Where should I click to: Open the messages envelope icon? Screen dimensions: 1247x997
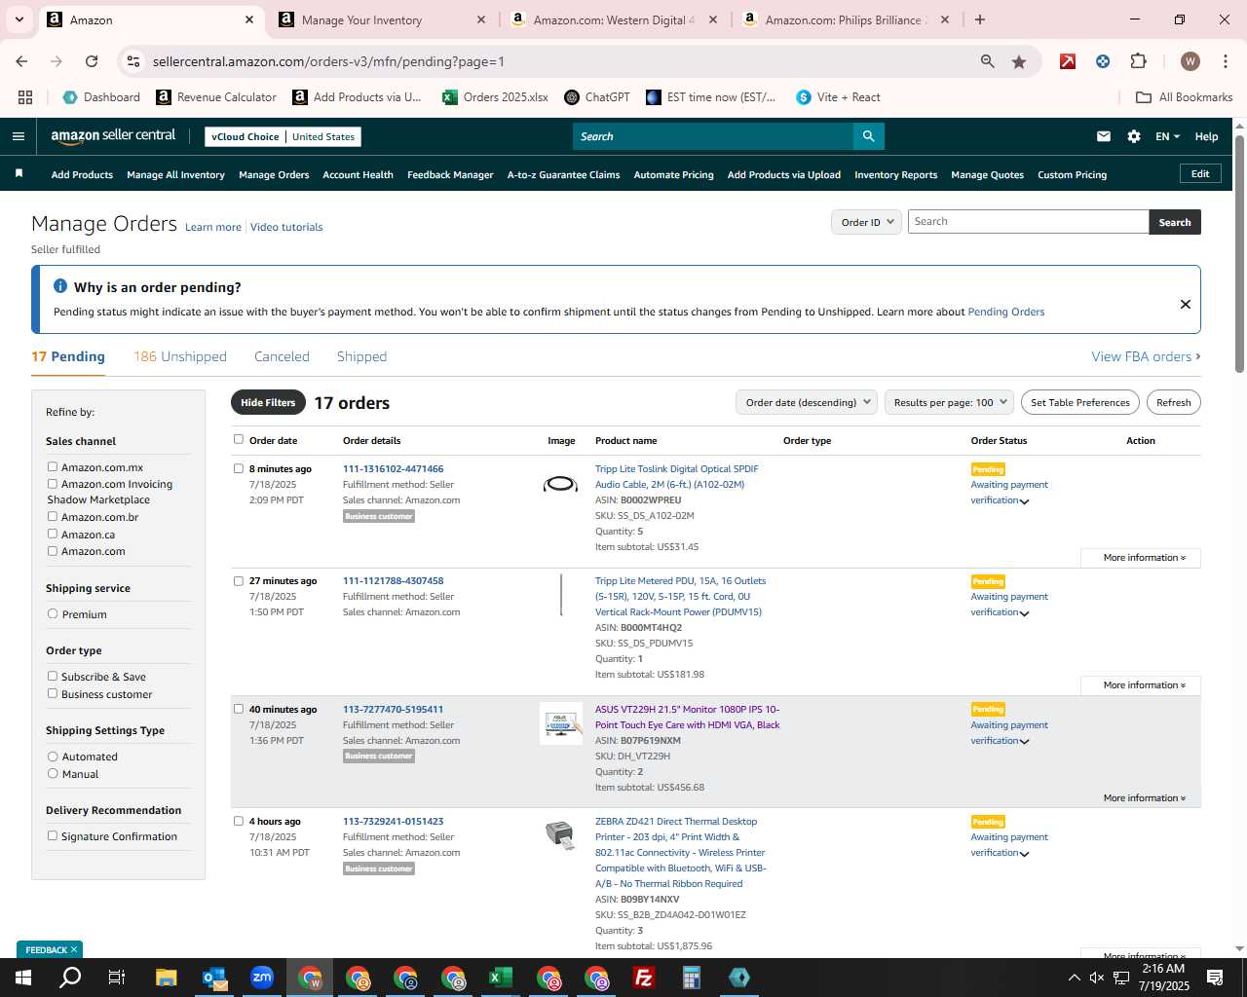click(1103, 136)
